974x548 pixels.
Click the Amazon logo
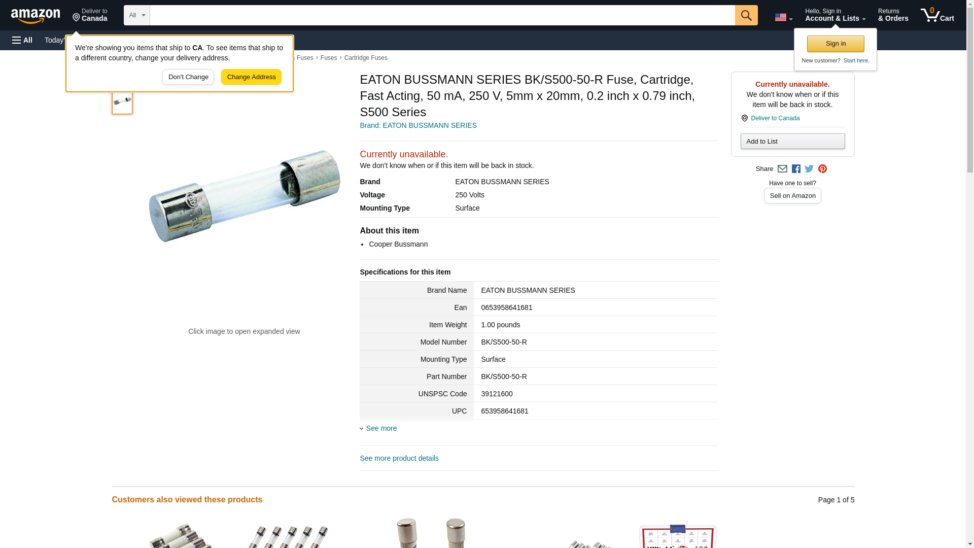(x=36, y=16)
